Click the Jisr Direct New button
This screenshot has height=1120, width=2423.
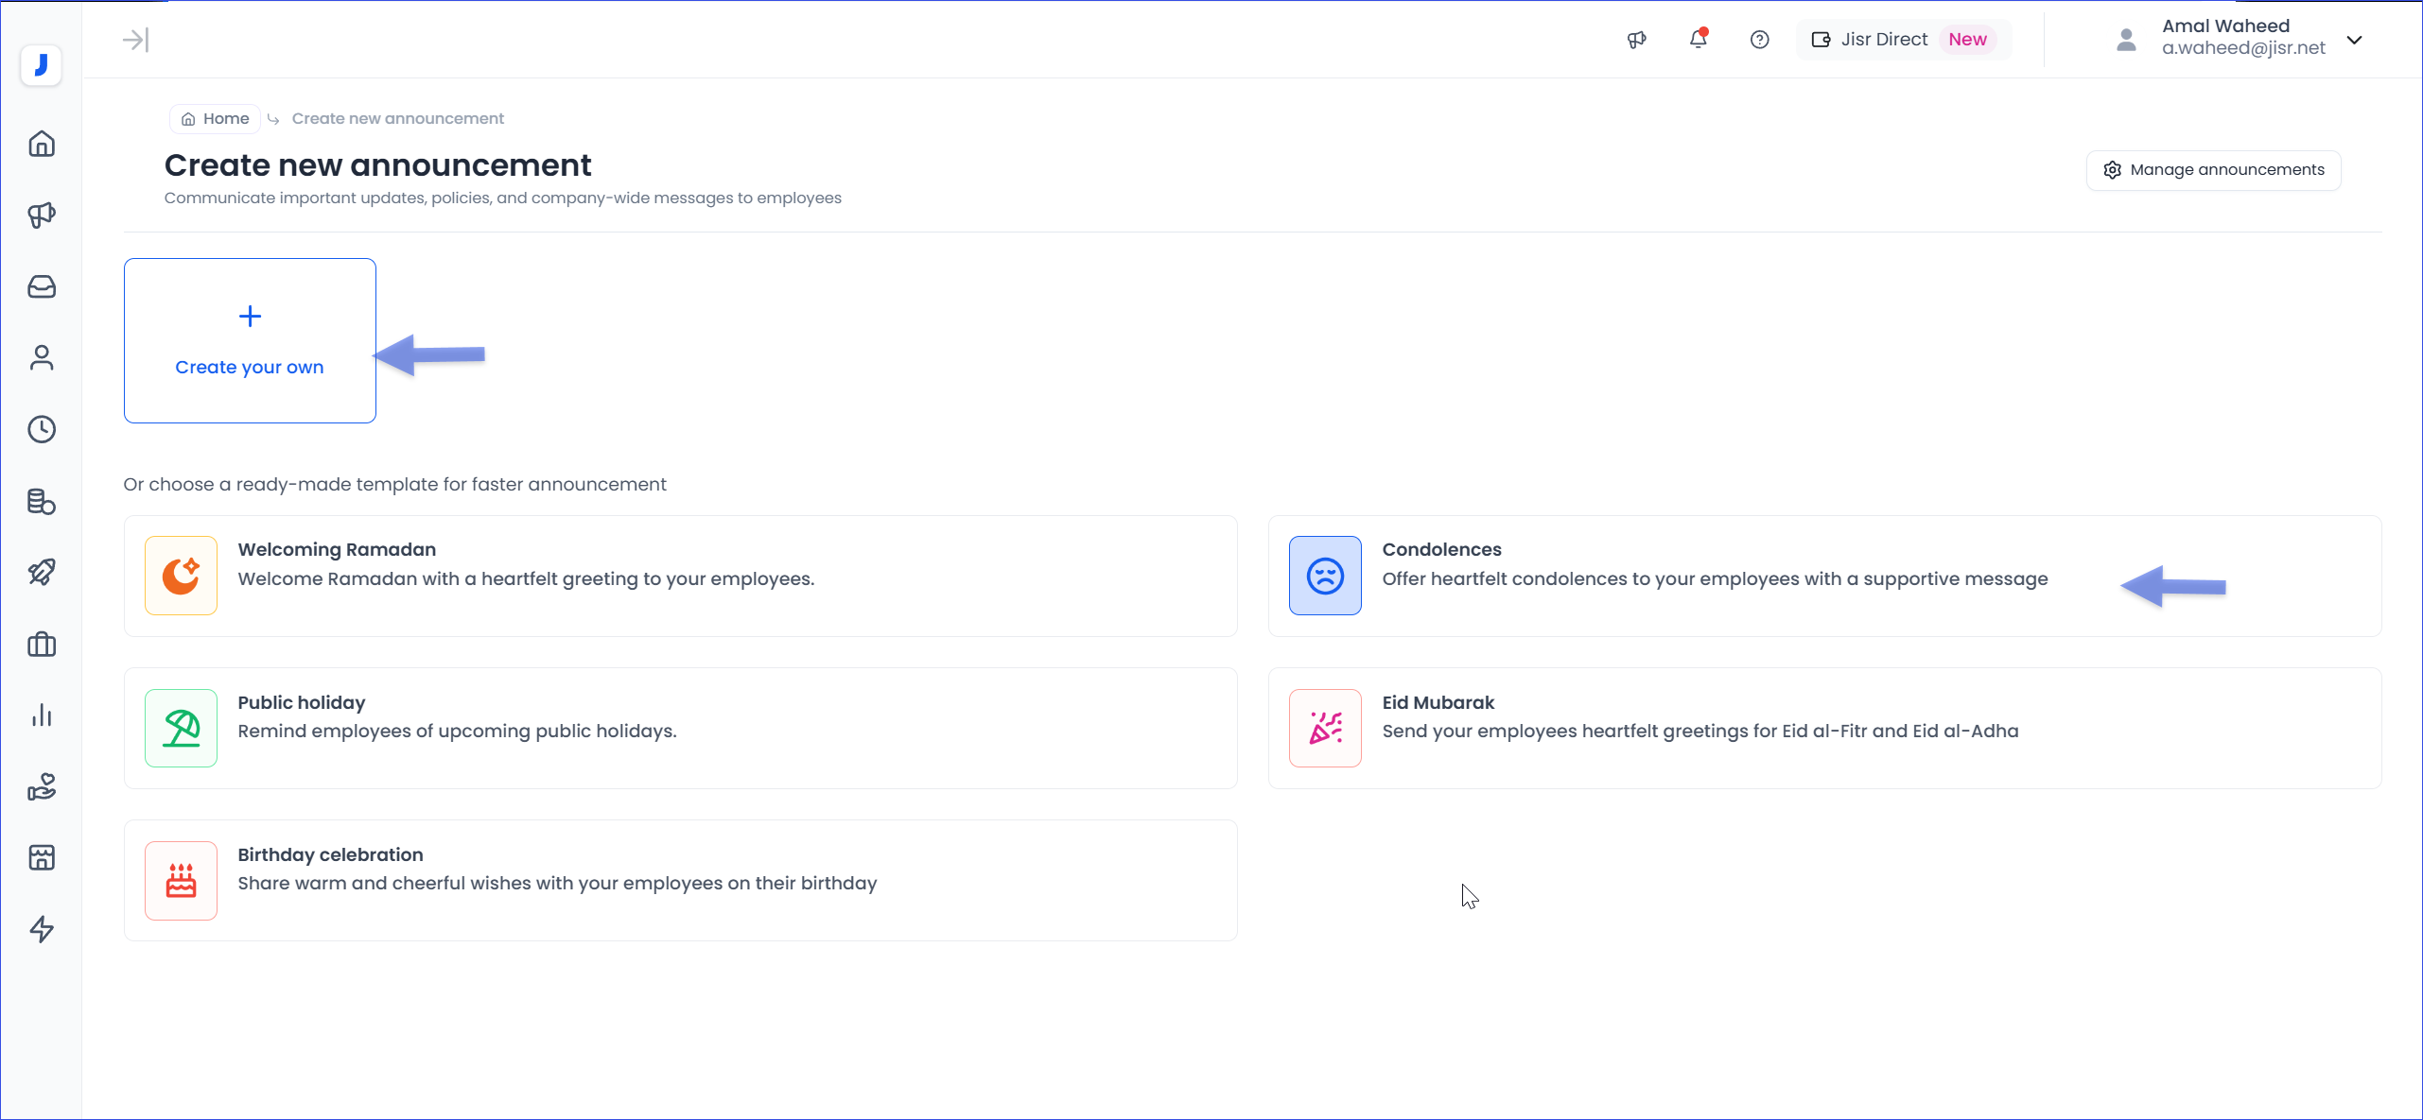point(1903,40)
